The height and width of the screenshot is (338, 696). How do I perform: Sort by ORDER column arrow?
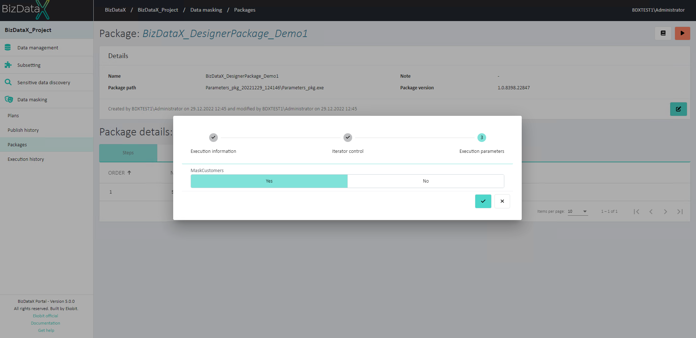129,173
